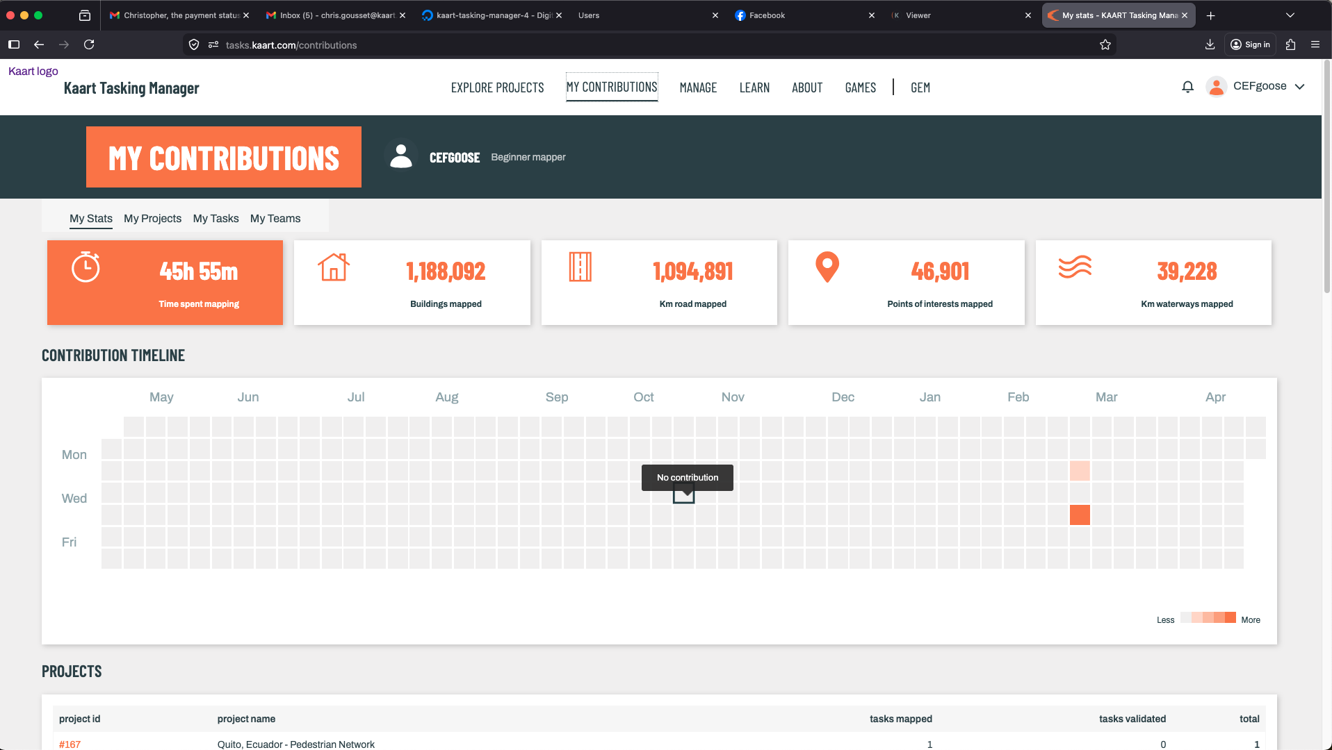Toggle tracking protection shield in address bar
The height and width of the screenshot is (750, 1332).
pyautogui.click(x=193, y=44)
